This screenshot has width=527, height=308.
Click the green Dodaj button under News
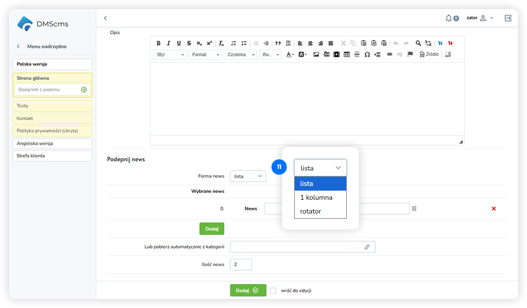click(212, 228)
